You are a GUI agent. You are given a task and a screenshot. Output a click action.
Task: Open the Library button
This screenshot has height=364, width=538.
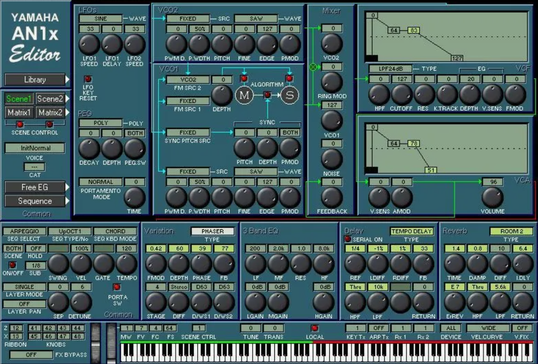(x=35, y=80)
